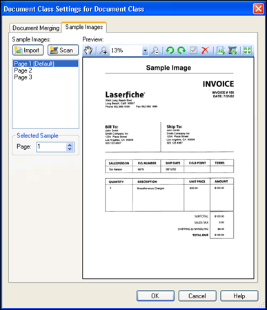Viewport: 267px width, 310px height.
Task: Click the Scan button
Action: pos(63,50)
